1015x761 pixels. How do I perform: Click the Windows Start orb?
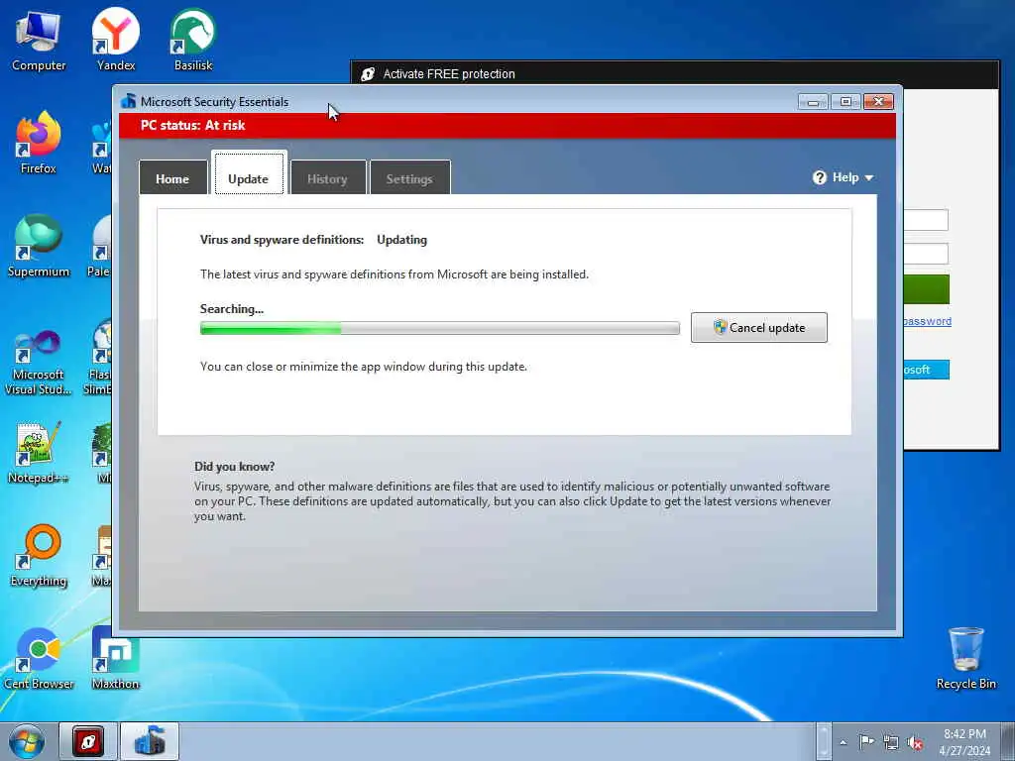click(x=27, y=741)
